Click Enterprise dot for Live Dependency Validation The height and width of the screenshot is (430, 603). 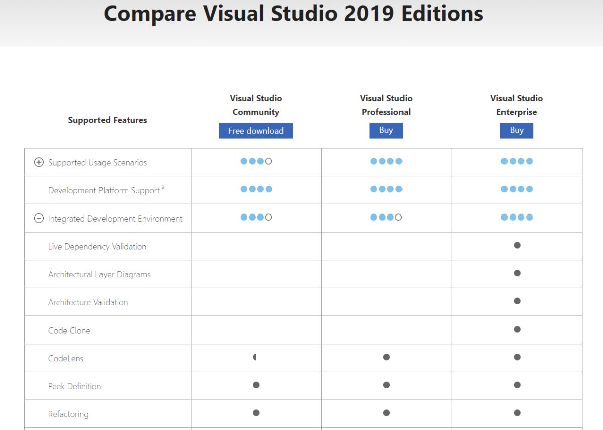(517, 245)
